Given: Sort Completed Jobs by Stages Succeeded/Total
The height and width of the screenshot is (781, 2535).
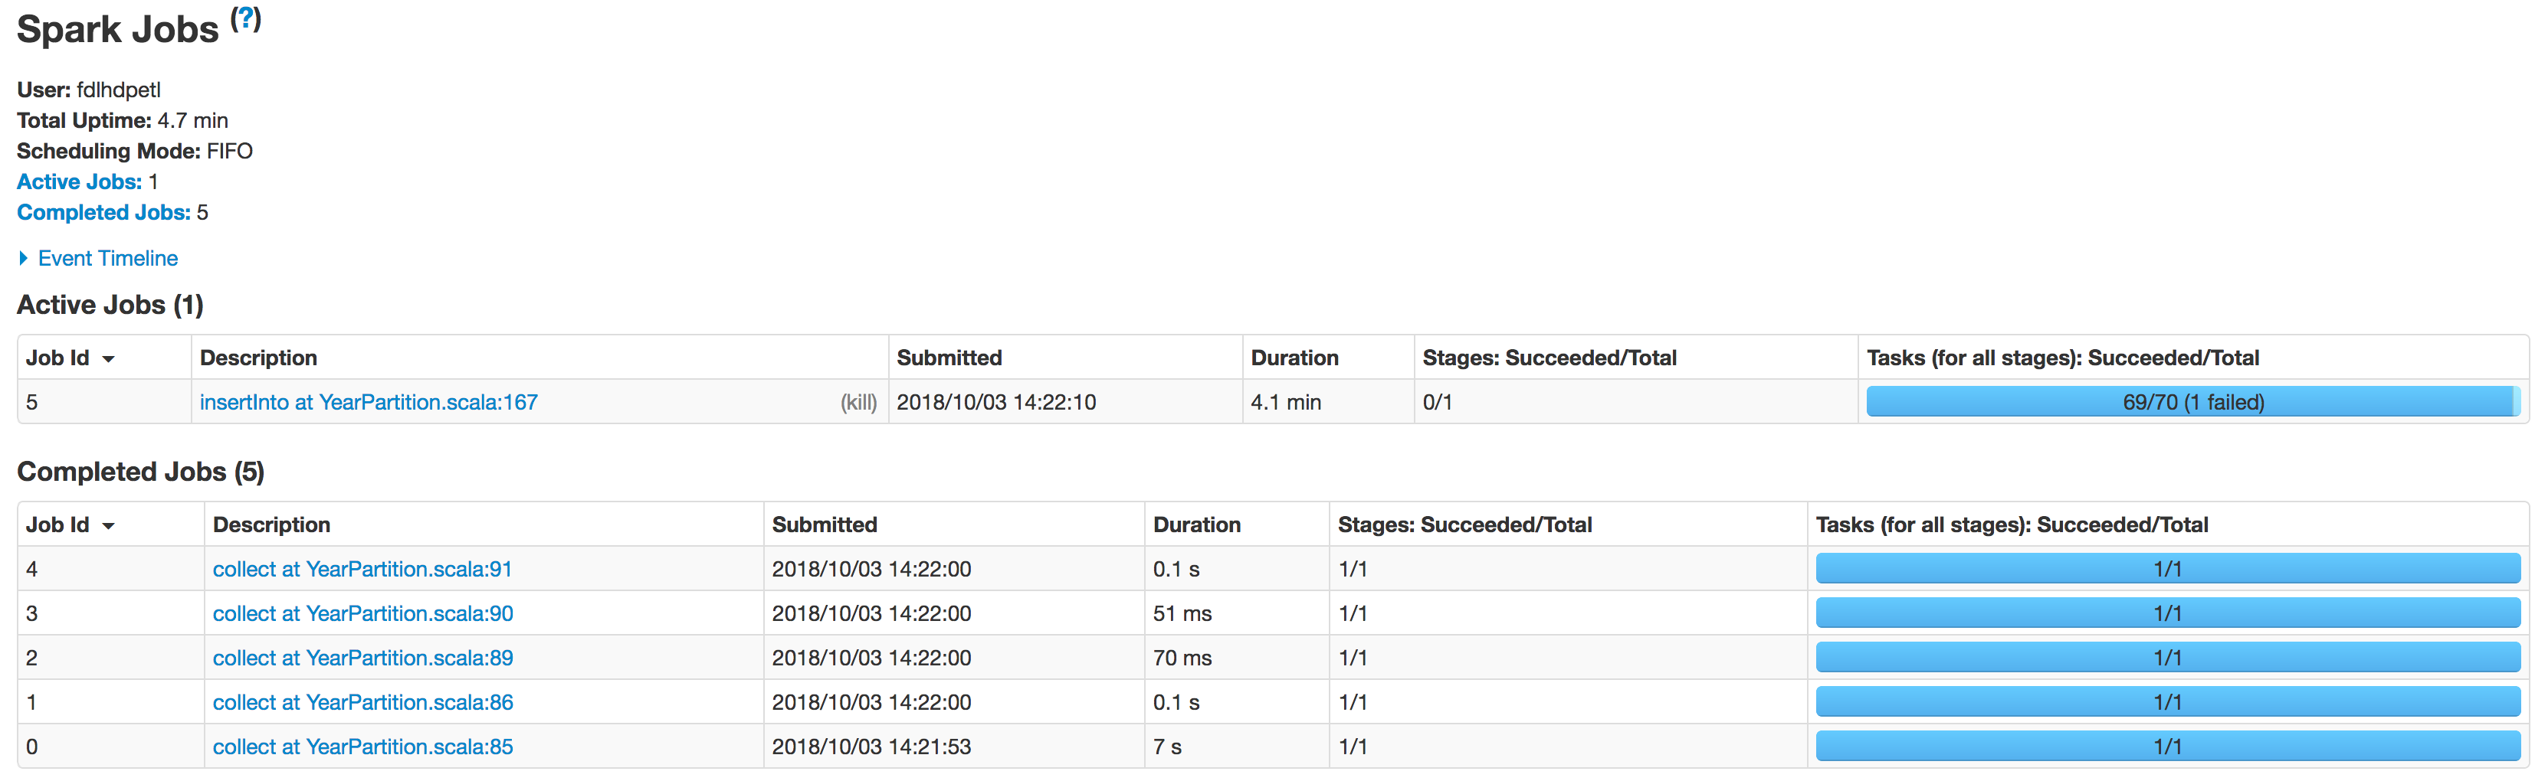Looking at the screenshot, I should click(x=1464, y=525).
